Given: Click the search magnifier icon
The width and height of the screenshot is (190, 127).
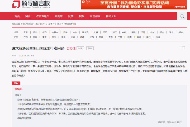Looking at the screenshot, I should [x=182, y=16].
